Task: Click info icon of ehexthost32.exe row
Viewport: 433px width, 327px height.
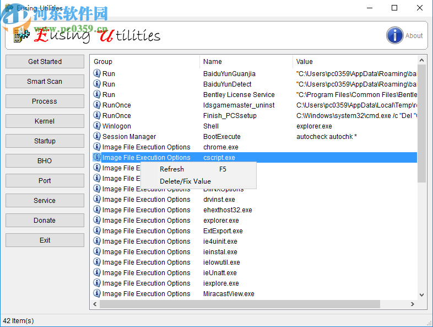Action: pos(96,210)
